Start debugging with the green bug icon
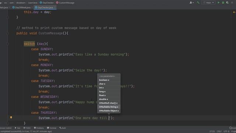The width and height of the screenshot is (236, 133). click(x=223, y=3)
